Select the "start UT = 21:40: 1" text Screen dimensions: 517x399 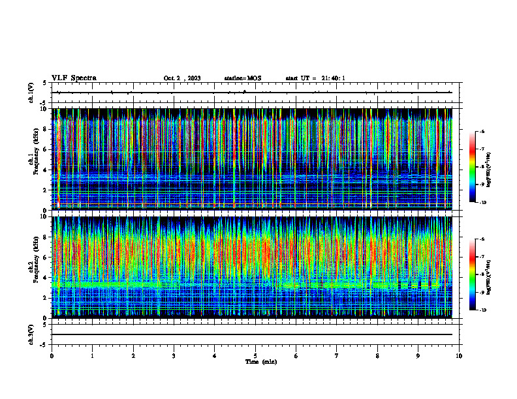(x=315, y=78)
